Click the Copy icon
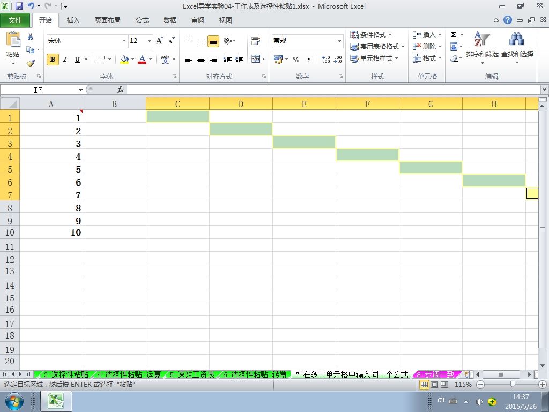The width and height of the screenshot is (549, 412). pyautogui.click(x=31, y=50)
